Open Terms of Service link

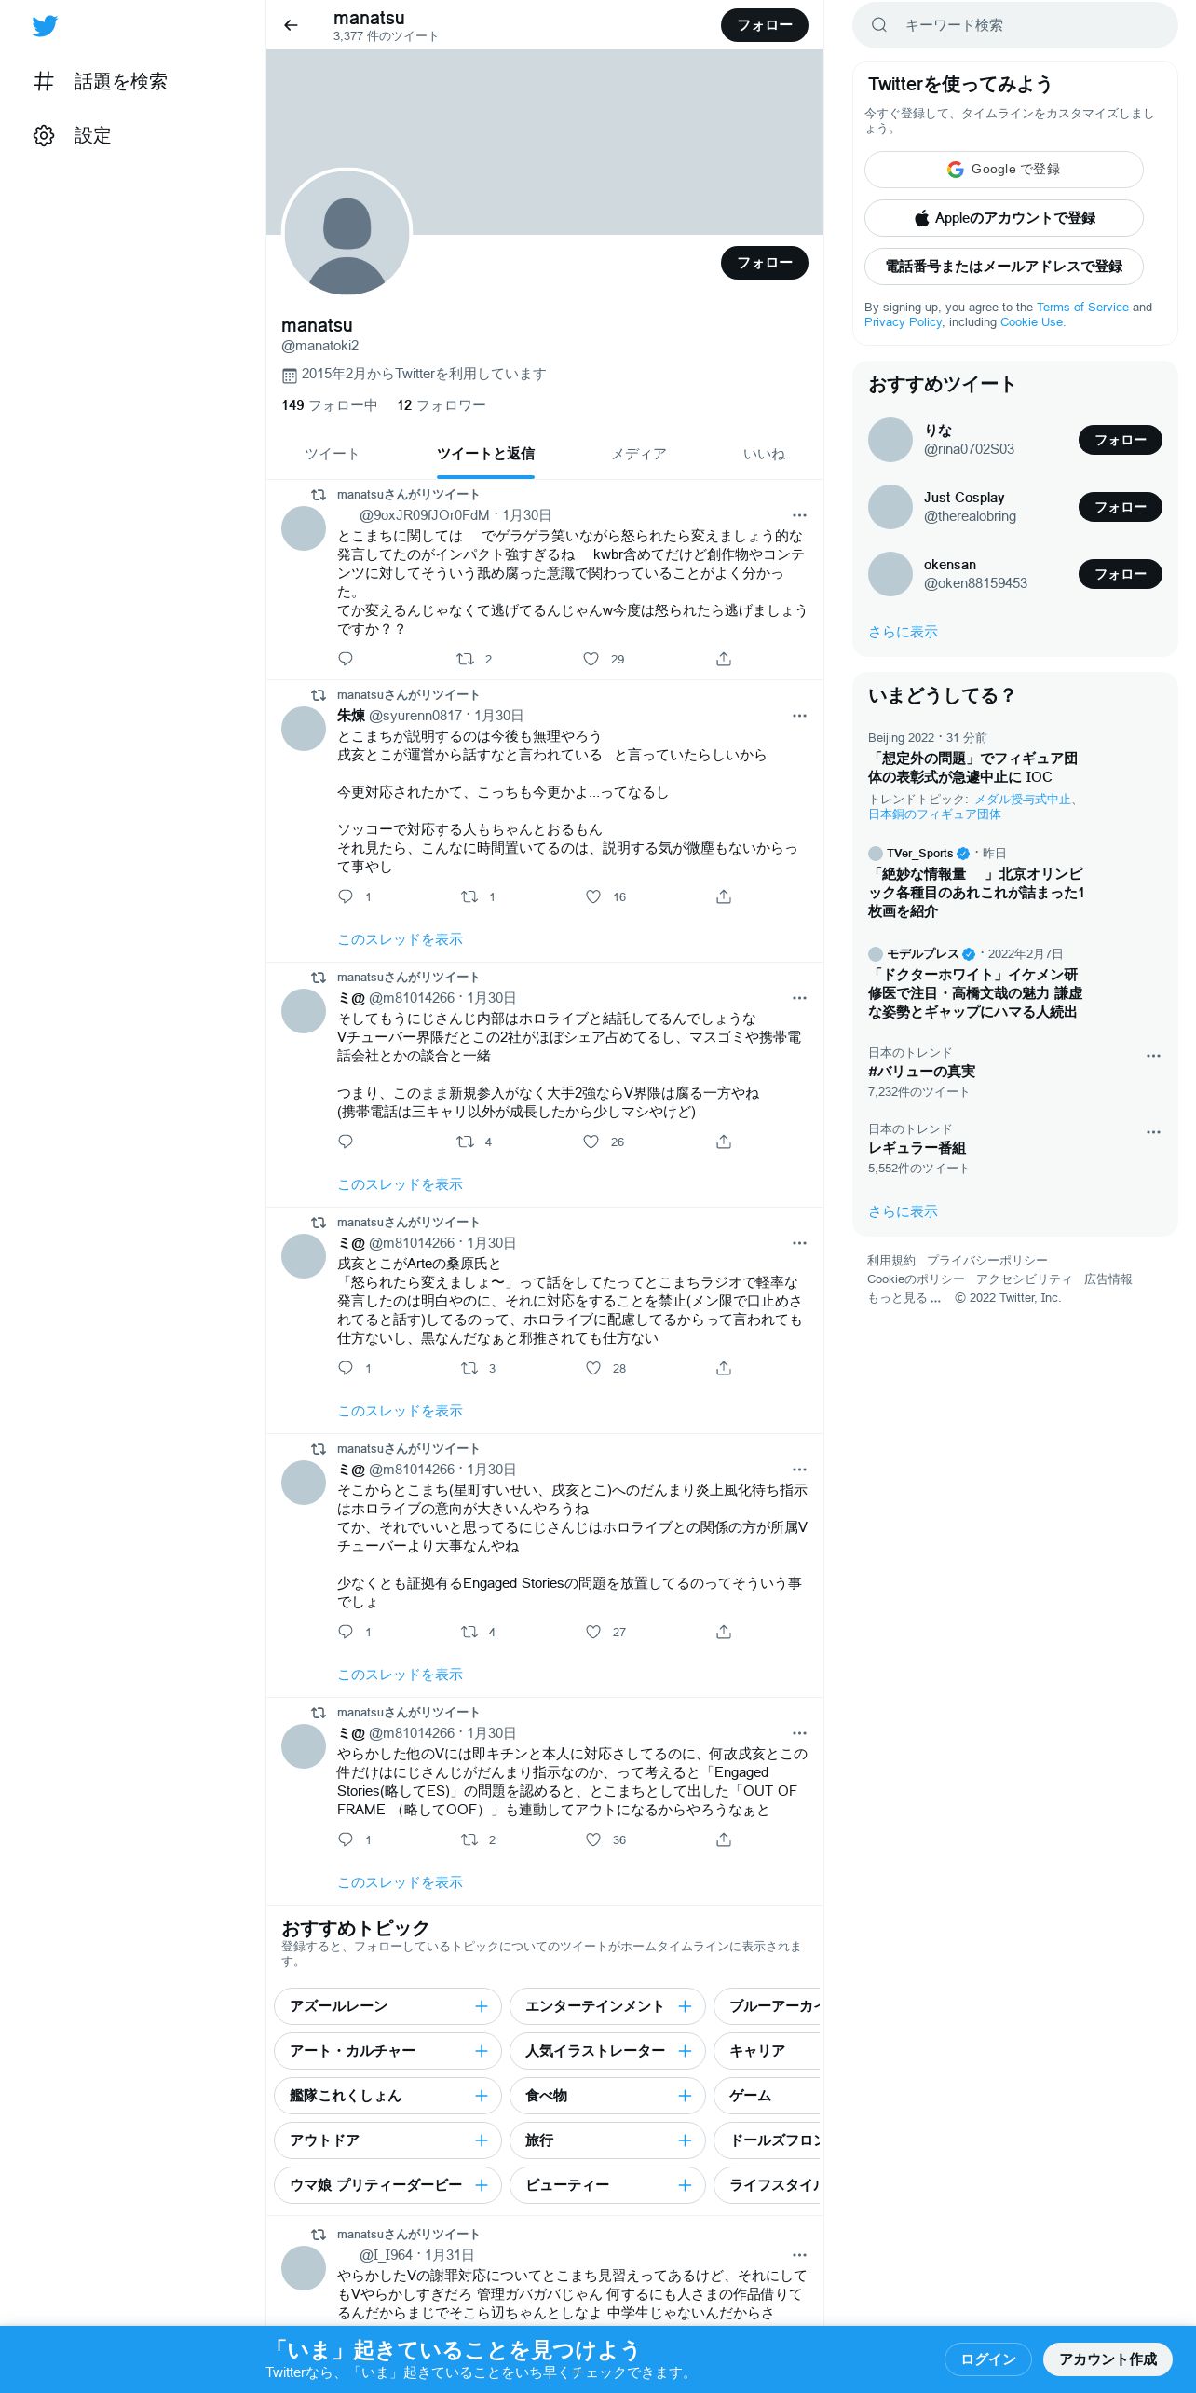[x=1082, y=307]
